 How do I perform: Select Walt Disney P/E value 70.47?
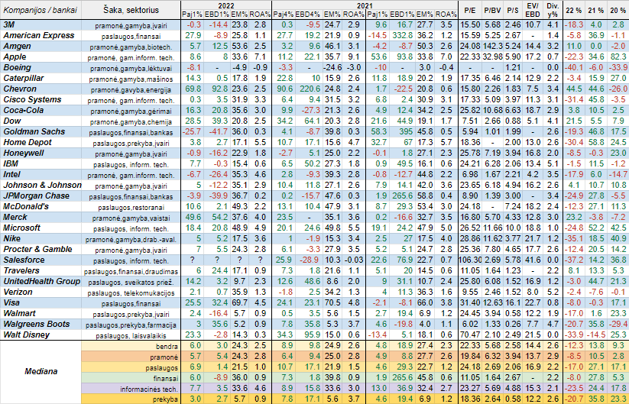tap(470, 335)
